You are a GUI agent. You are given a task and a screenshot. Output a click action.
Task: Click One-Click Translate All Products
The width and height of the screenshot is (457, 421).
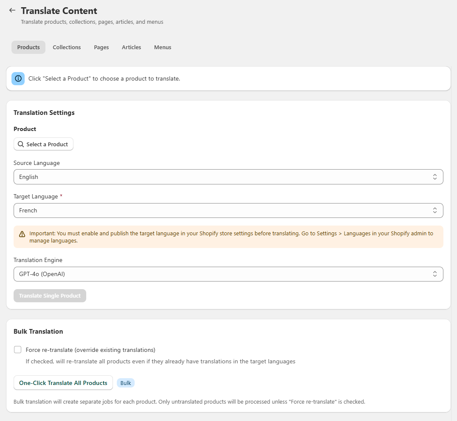click(63, 383)
